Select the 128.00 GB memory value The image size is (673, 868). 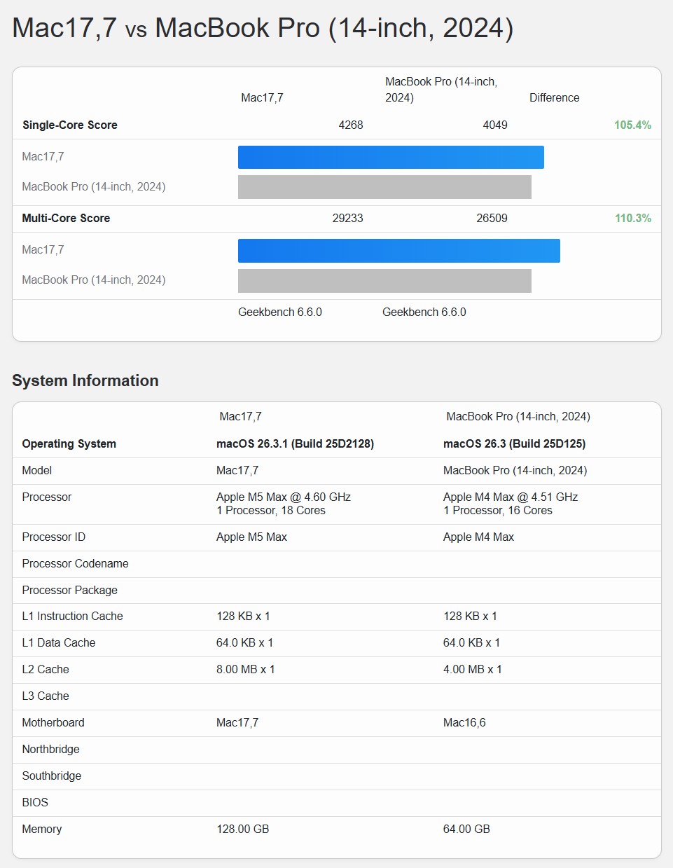pos(242,829)
